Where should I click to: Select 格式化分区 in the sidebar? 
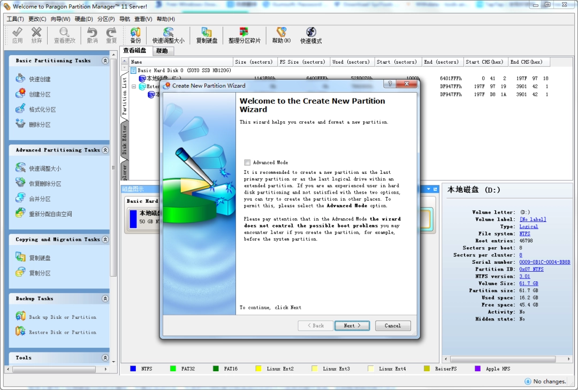tap(42, 110)
